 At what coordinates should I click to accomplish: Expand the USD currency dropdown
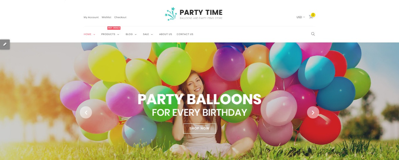click(301, 17)
